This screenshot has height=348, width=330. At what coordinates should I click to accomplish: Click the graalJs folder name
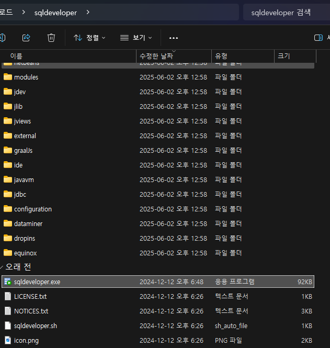coord(24,151)
